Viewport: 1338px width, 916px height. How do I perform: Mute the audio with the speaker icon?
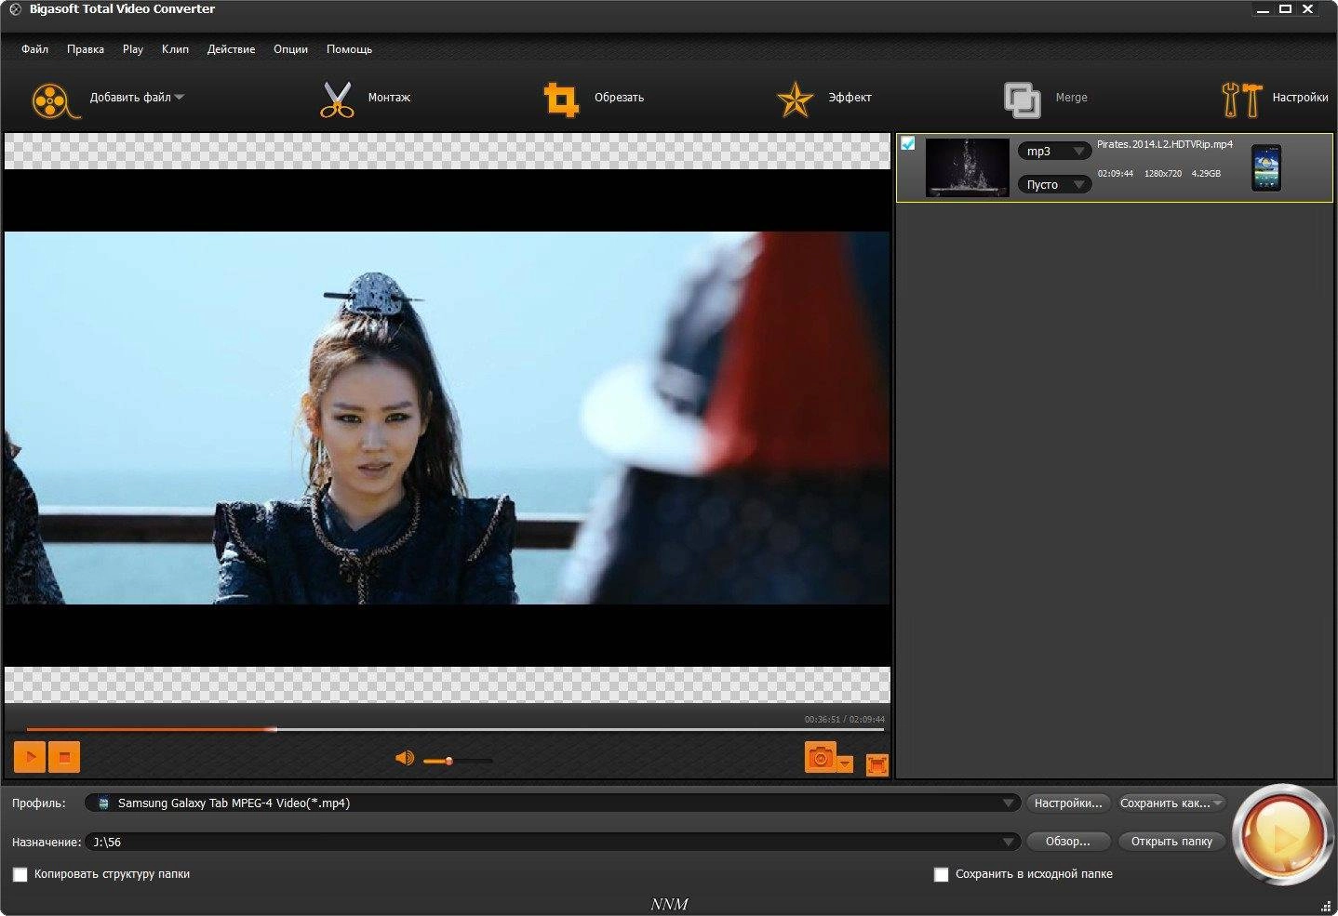404,759
